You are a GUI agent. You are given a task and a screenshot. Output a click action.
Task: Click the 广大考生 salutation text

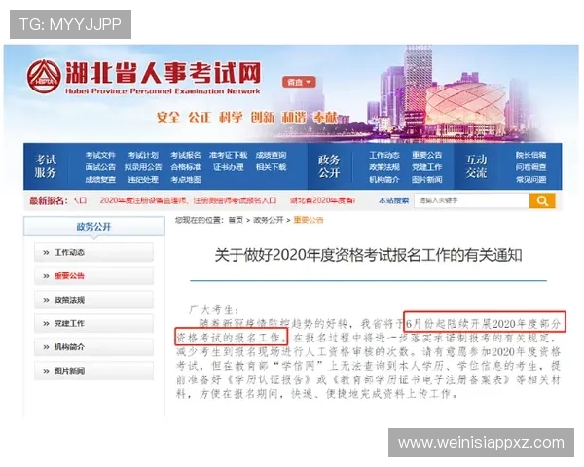coord(214,309)
